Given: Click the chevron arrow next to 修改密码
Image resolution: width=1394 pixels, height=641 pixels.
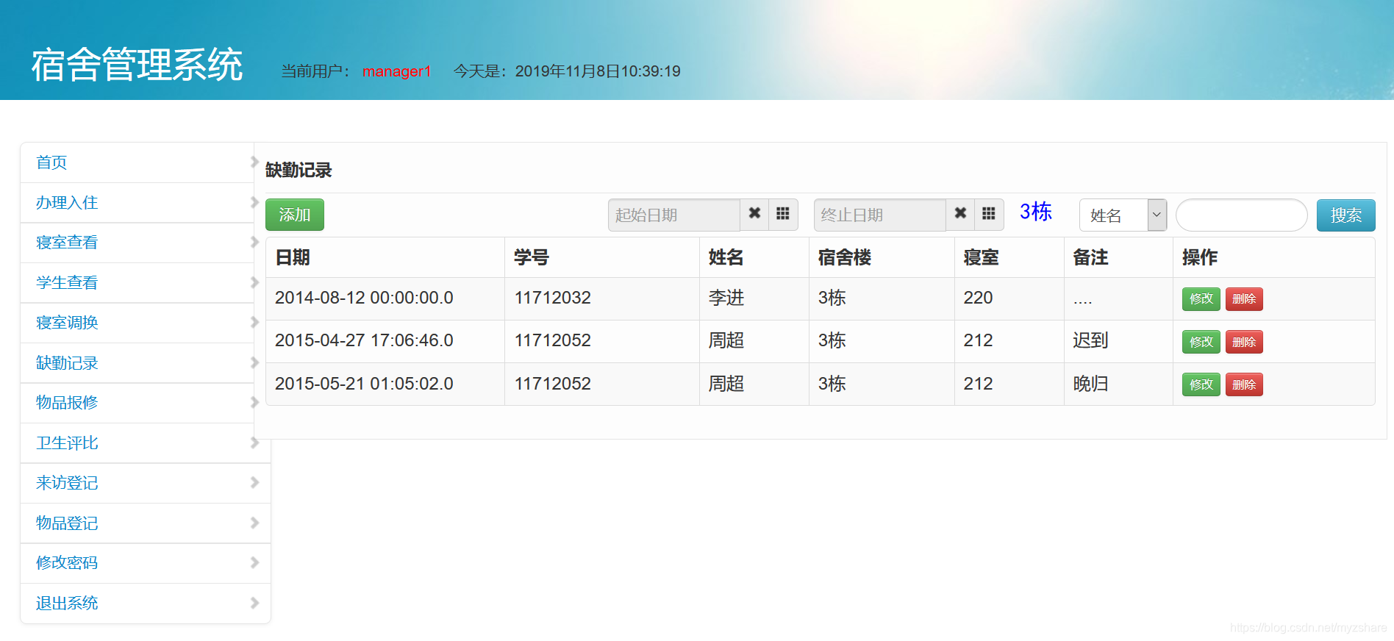Looking at the screenshot, I should pos(254,562).
